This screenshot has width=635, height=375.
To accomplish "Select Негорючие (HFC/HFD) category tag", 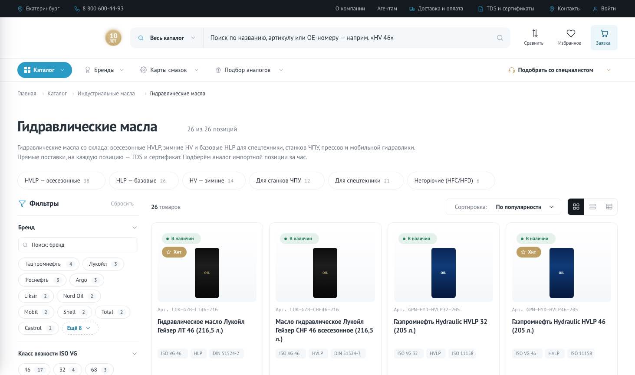I will point(451,180).
